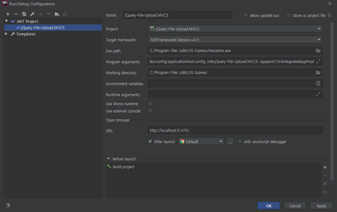The height and width of the screenshot is (212, 337).
Task: Enable with JavaScript debugger option
Action: (240, 141)
